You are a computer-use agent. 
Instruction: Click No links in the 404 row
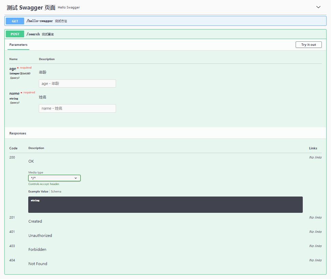pos(315,260)
